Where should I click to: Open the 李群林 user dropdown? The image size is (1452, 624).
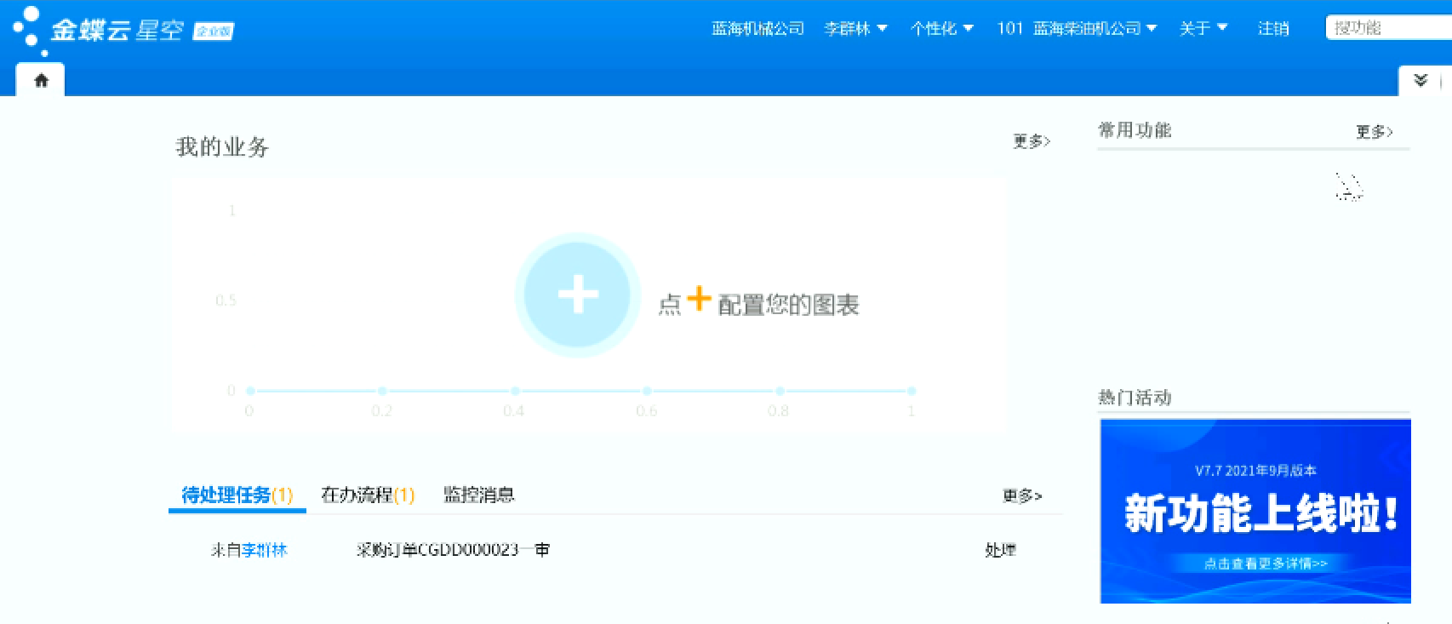(855, 29)
